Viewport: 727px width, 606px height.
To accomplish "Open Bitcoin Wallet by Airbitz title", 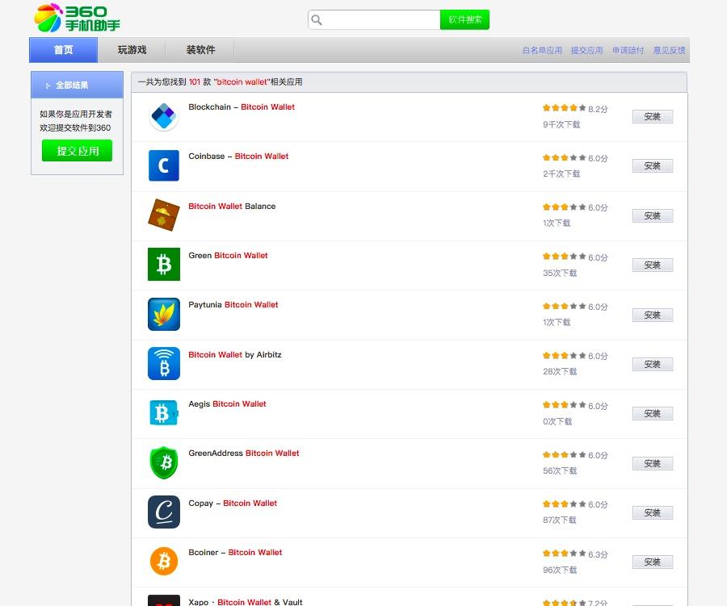I will point(234,354).
